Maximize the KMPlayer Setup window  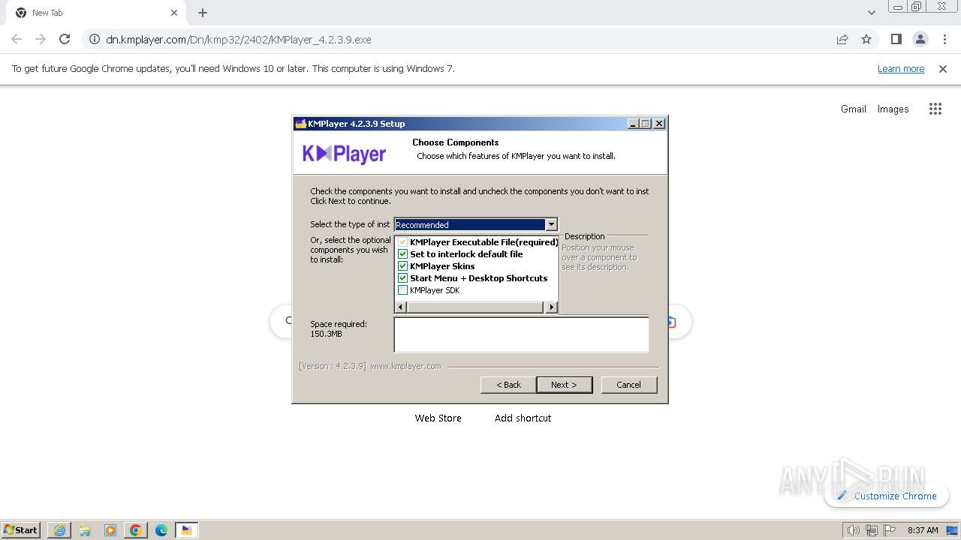[x=646, y=124]
